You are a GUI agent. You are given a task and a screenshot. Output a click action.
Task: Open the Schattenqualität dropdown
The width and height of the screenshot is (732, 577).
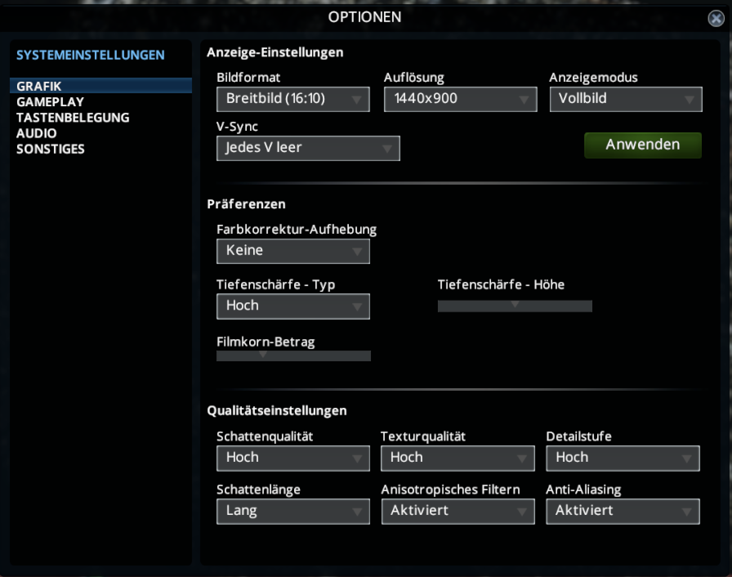click(293, 458)
